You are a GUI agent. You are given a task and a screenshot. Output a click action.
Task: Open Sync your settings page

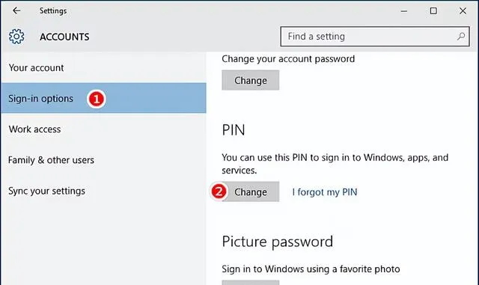point(103,191)
